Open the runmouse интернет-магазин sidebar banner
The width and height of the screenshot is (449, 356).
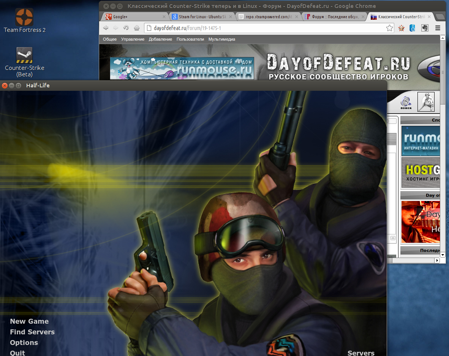pos(421,141)
